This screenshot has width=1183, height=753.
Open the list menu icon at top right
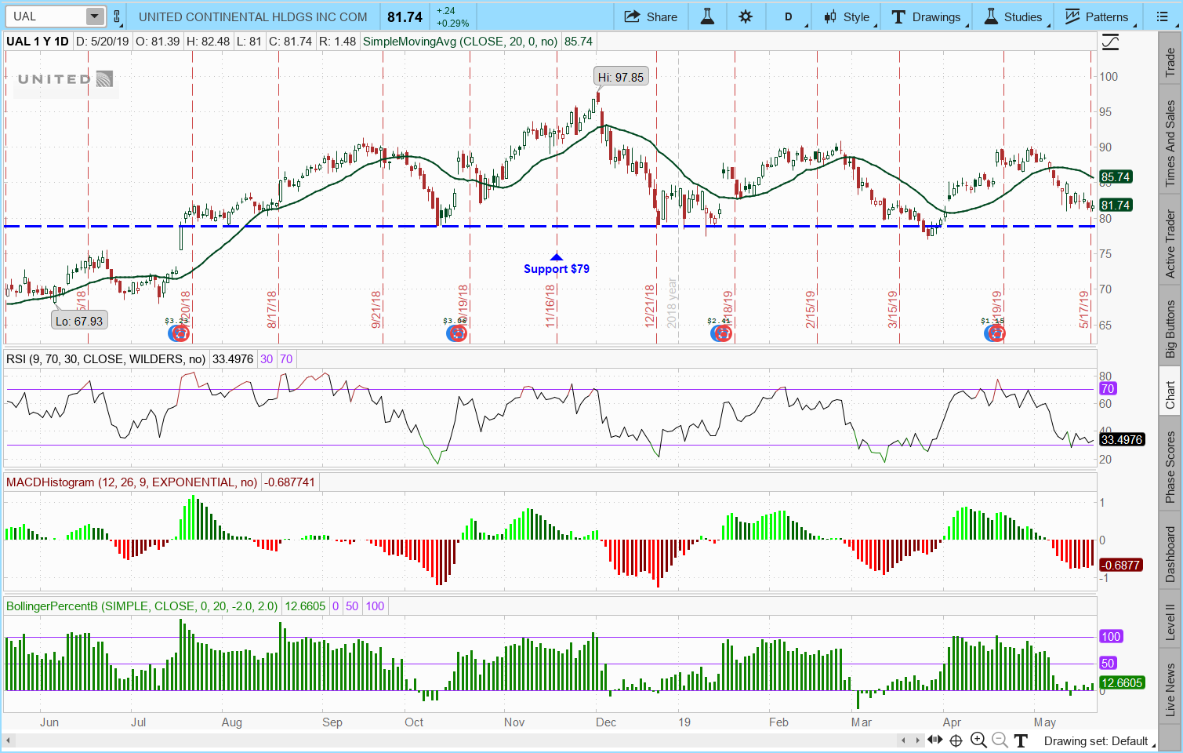[1162, 16]
